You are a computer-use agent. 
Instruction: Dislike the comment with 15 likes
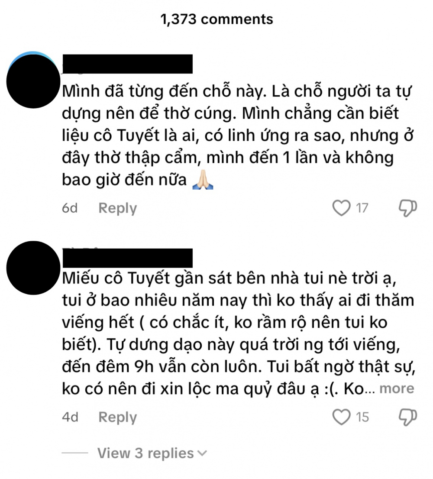[x=408, y=417]
